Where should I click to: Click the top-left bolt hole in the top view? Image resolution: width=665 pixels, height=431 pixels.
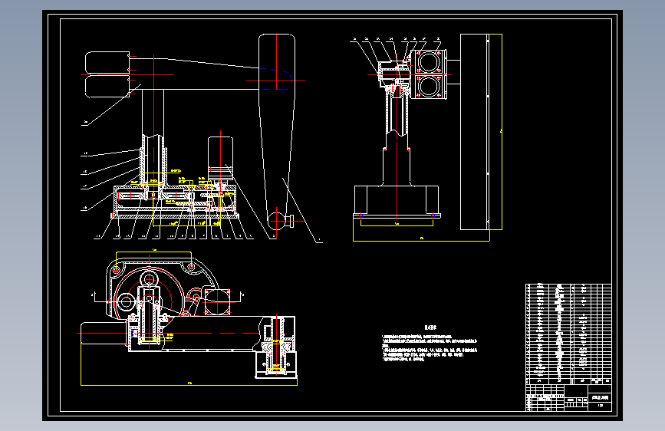click(x=117, y=269)
